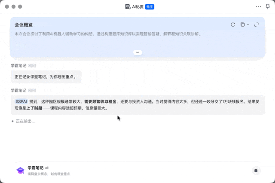Viewport: 275px width, 183px height.
Task: Expand the overview with the chevron-down button
Action: (137, 52)
